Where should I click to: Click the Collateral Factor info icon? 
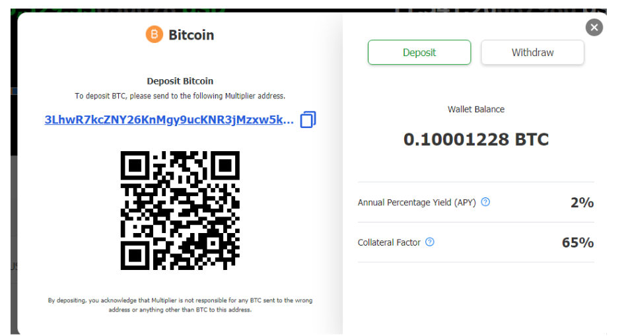tap(430, 242)
